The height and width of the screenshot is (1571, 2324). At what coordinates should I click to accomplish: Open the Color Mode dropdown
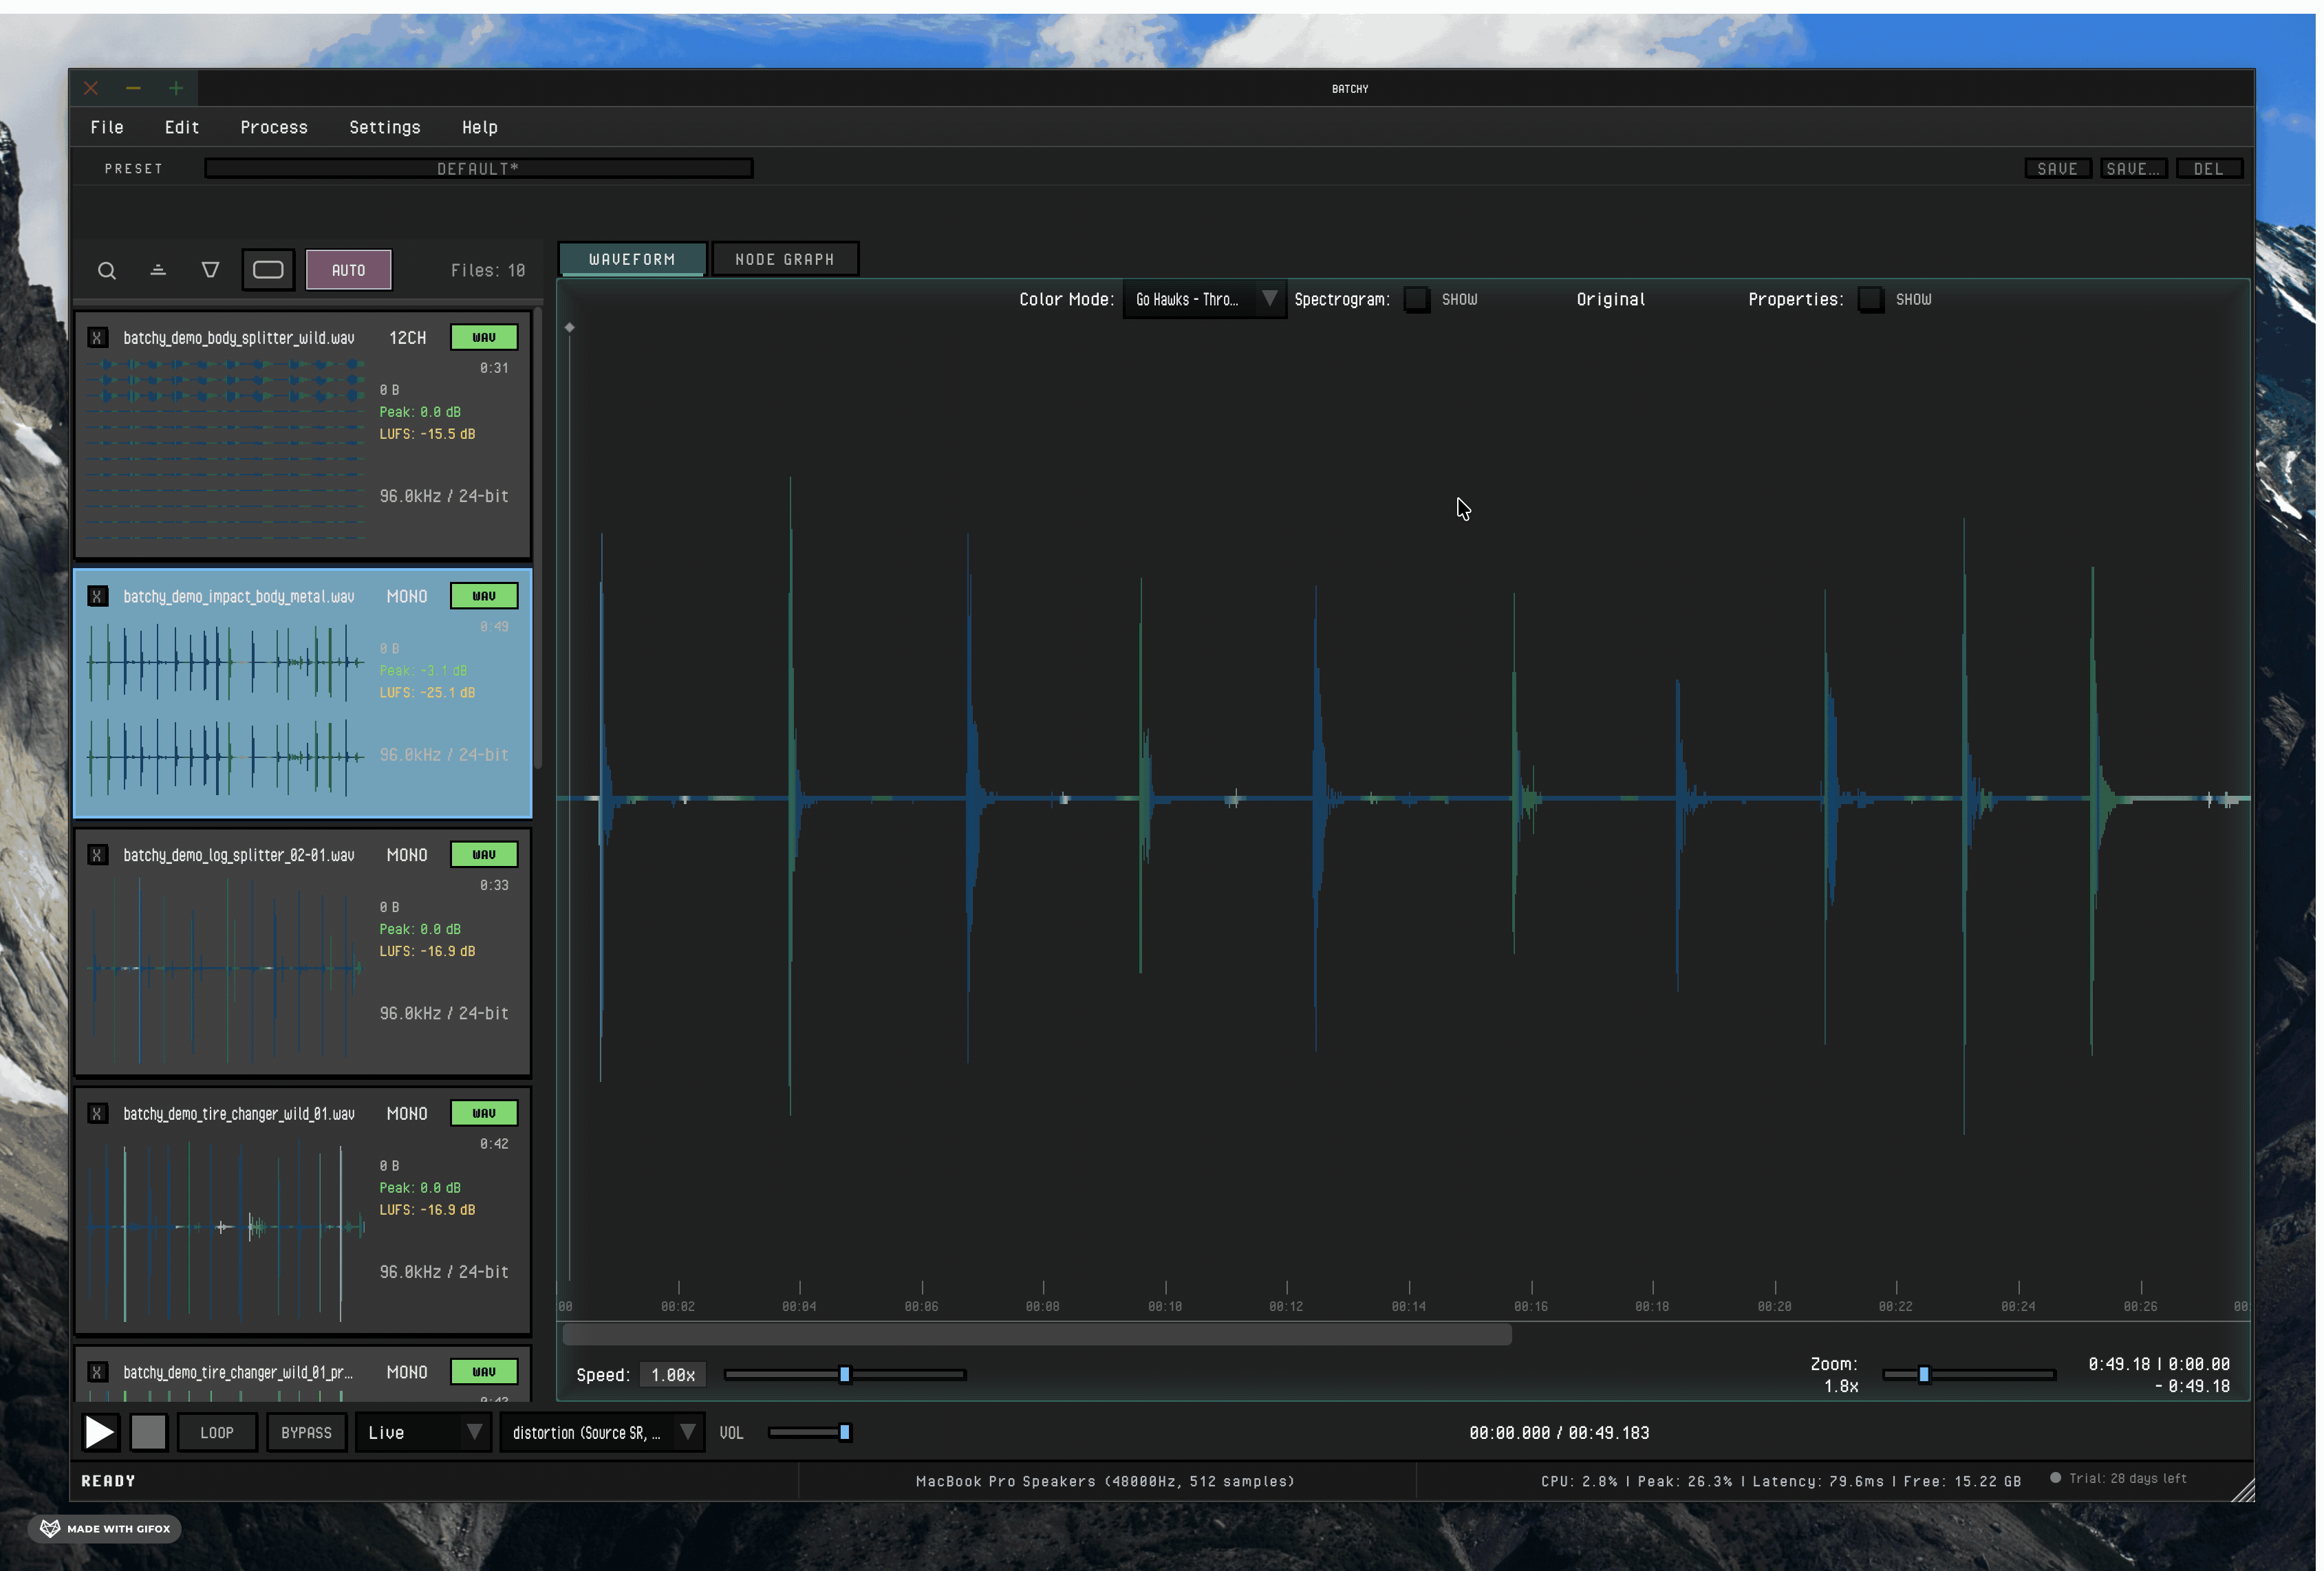point(1203,299)
